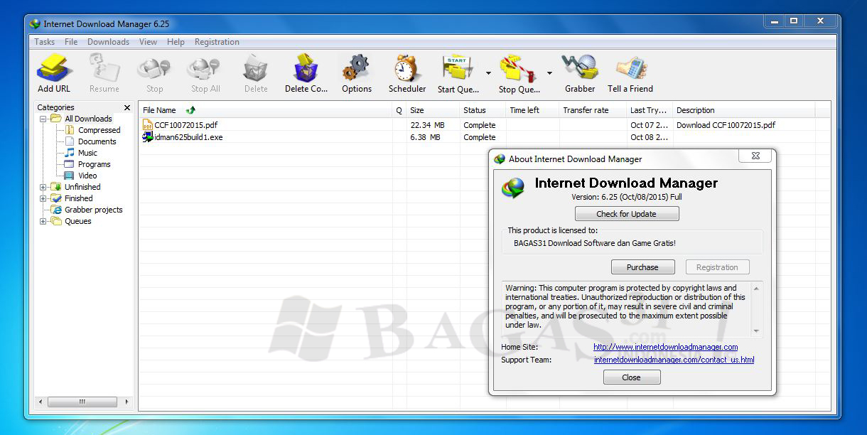The height and width of the screenshot is (435, 867).
Task: Click Categories panel scrollbar right arrow
Action: pyautogui.click(x=127, y=402)
